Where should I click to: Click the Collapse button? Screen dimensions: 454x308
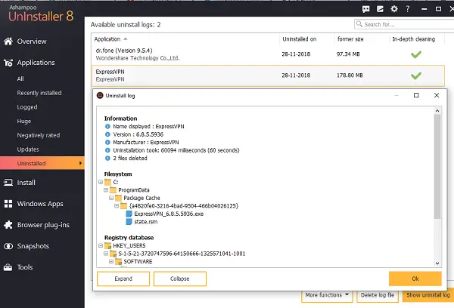180,279
